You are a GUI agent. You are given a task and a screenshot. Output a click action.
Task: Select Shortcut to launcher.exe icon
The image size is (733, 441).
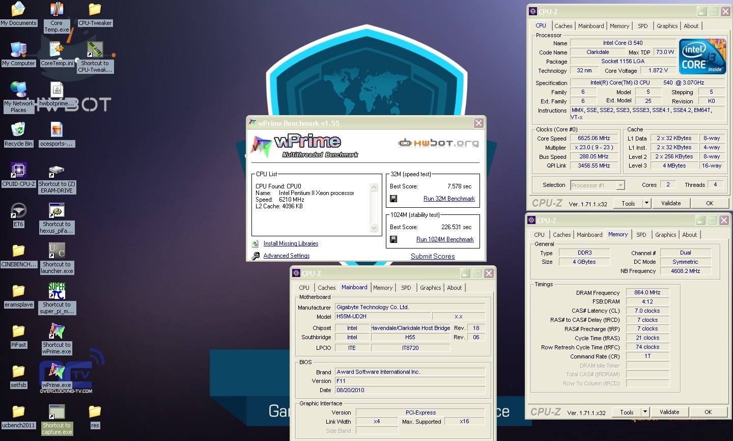tap(57, 259)
